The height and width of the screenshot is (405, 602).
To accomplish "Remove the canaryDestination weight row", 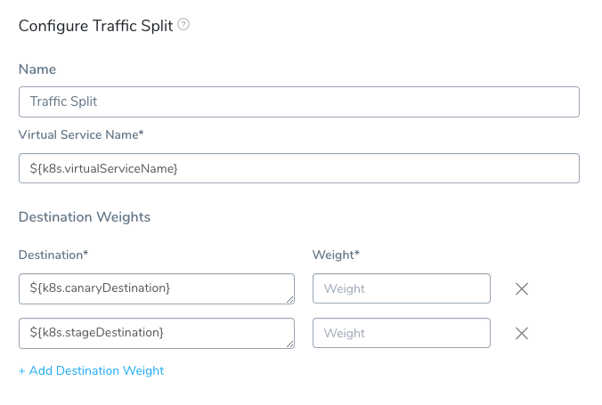I will 522,288.
